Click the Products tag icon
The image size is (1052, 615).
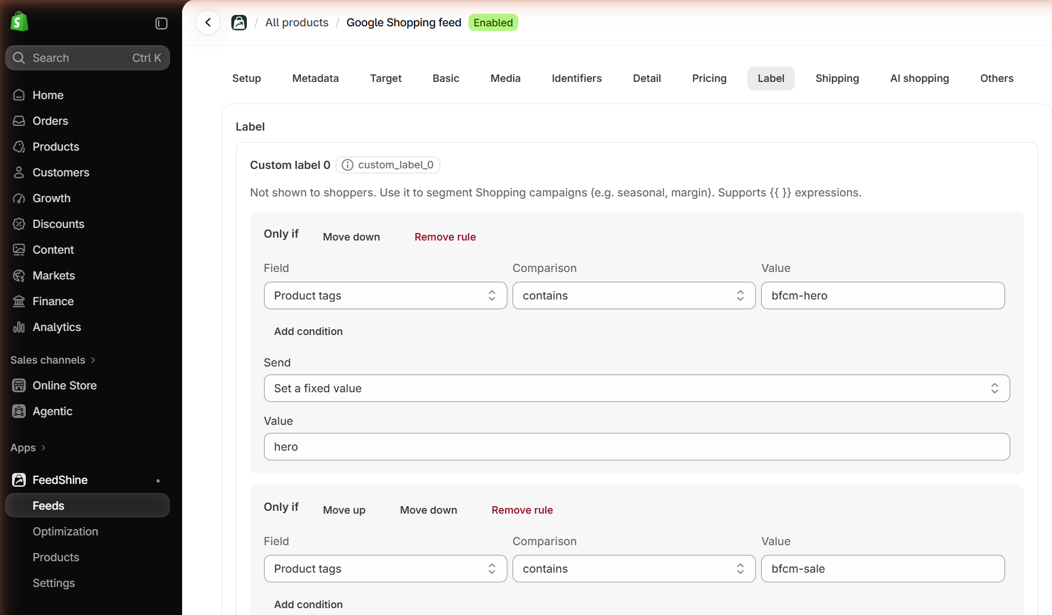[x=19, y=147]
